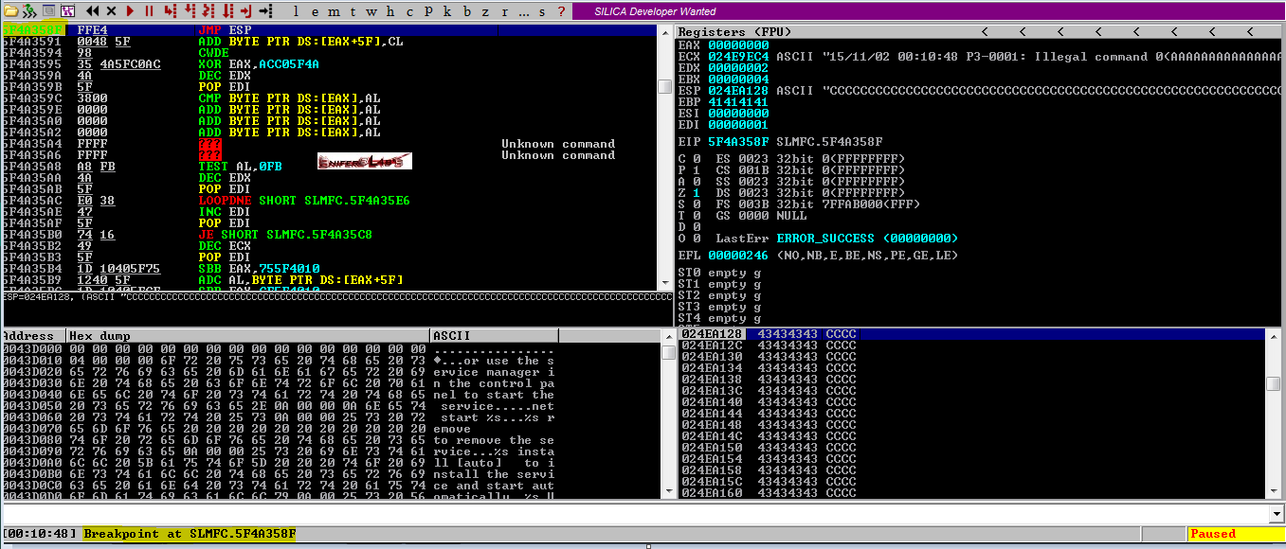Open Breakpoints window via 'b' button
The width and height of the screenshot is (1286, 549).
point(466,11)
